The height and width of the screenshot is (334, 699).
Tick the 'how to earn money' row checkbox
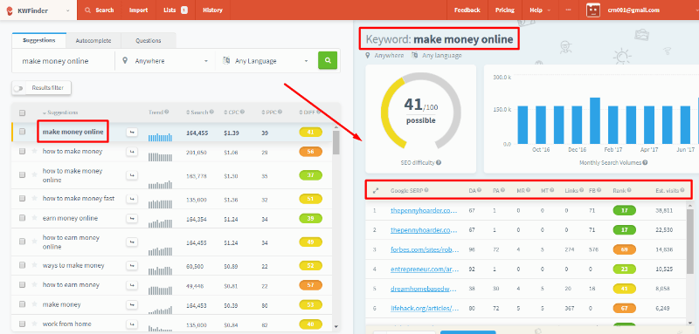coord(23,285)
